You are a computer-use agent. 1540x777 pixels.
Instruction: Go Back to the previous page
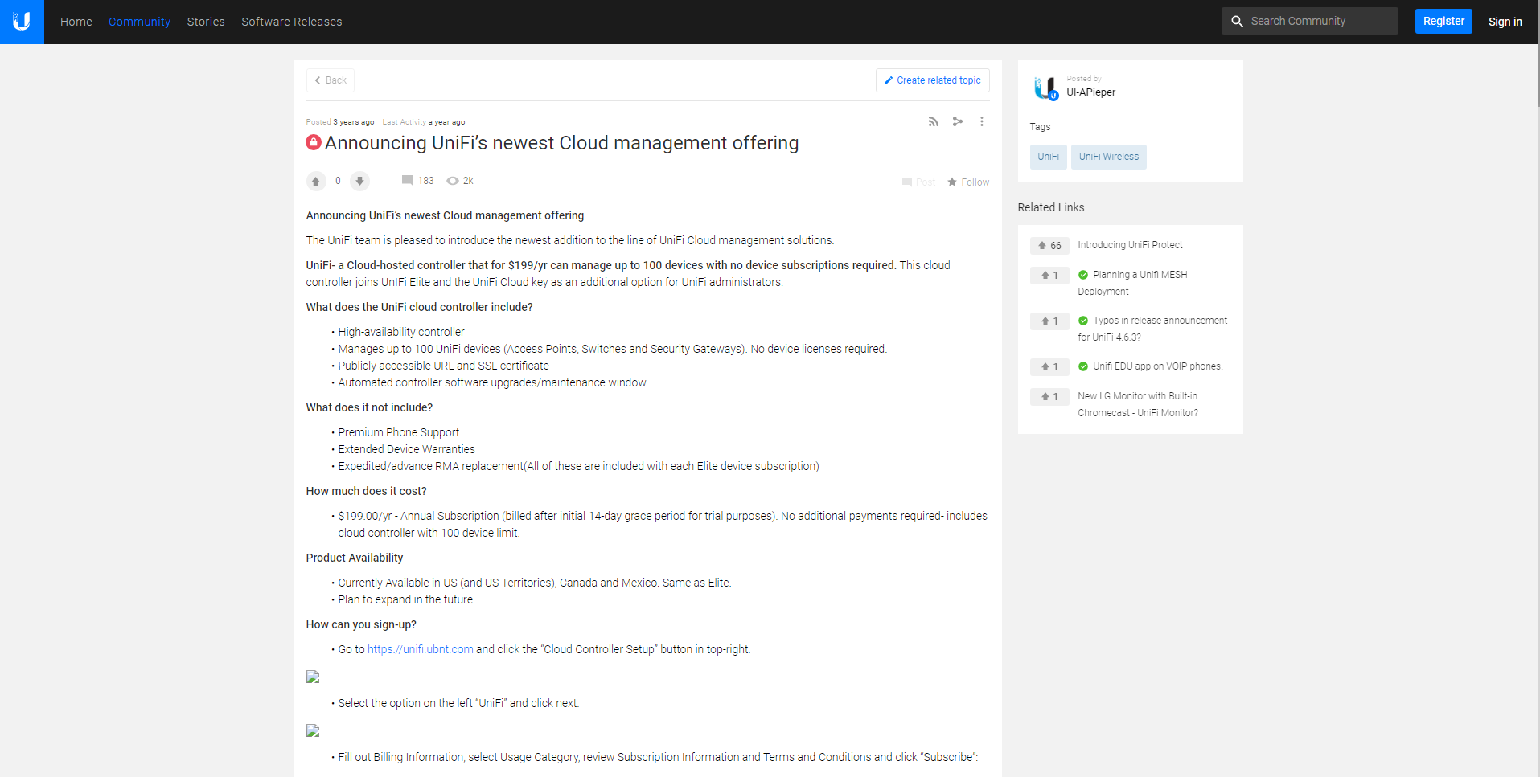[x=331, y=80]
